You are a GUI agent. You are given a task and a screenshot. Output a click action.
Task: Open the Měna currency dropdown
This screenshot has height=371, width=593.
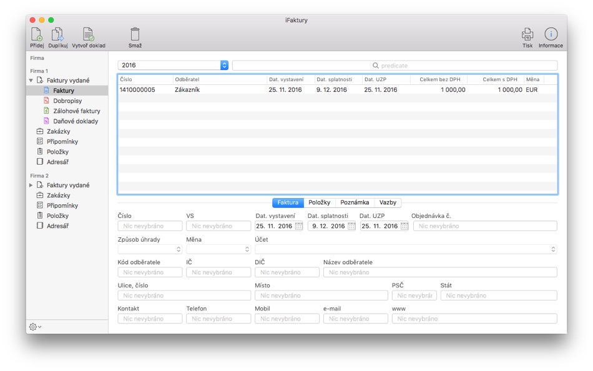(218, 249)
